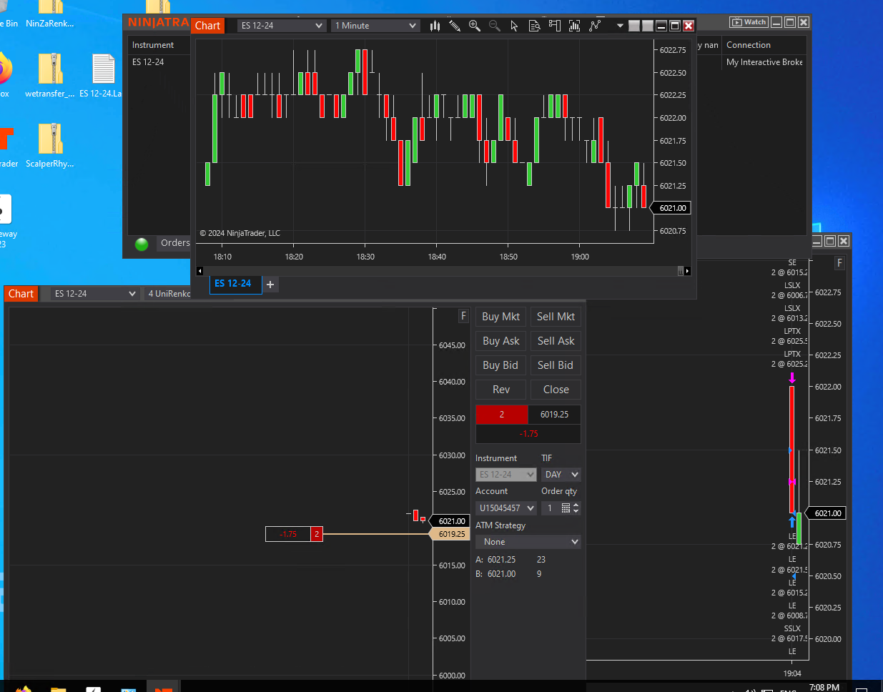Image resolution: width=883 pixels, height=692 pixels.
Task: Expand the Account U15045457 dropdown
Action: pos(505,508)
